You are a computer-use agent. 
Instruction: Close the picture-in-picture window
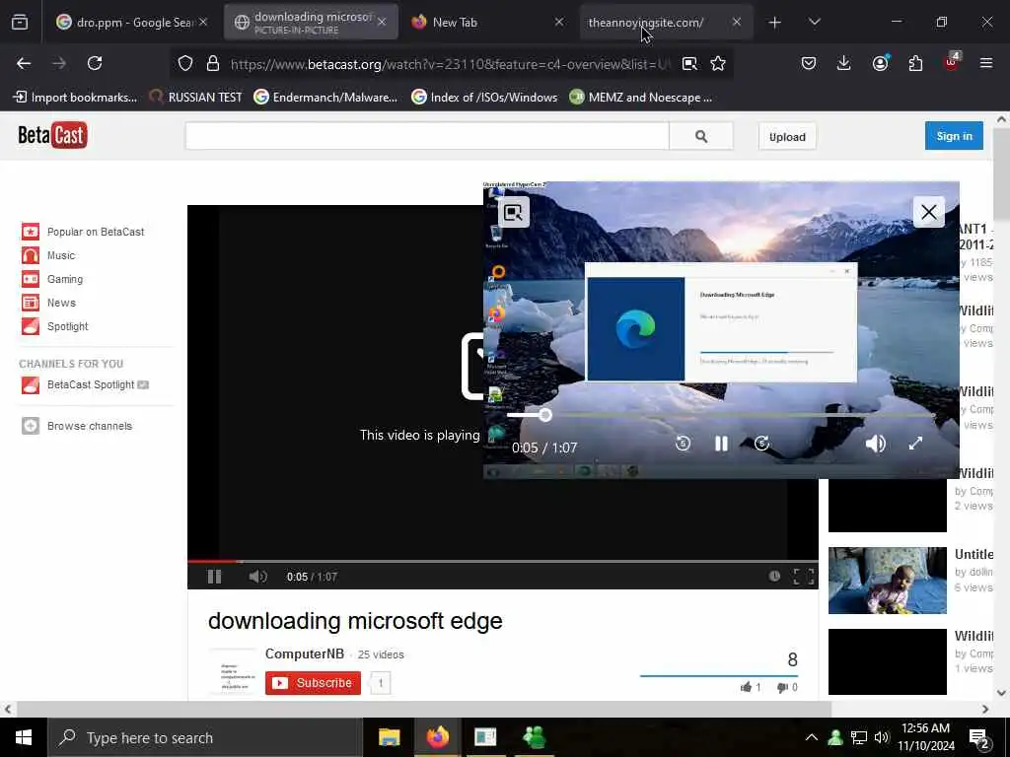click(x=928, y=212)
